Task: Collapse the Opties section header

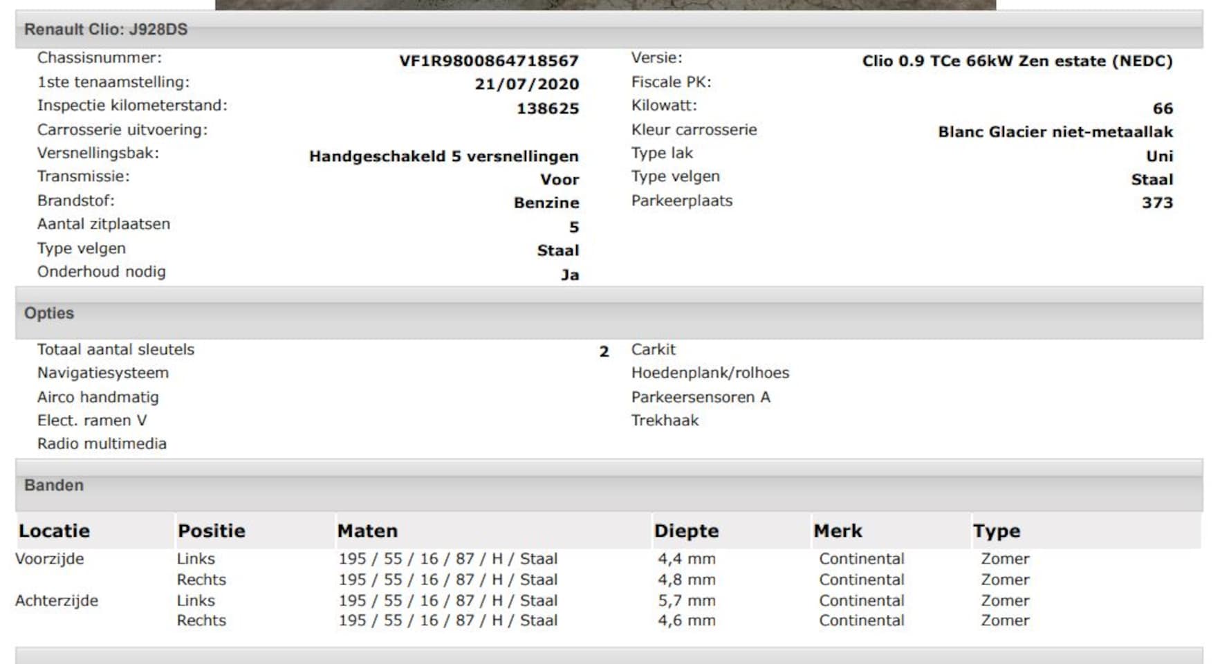Action: [49, 313]
